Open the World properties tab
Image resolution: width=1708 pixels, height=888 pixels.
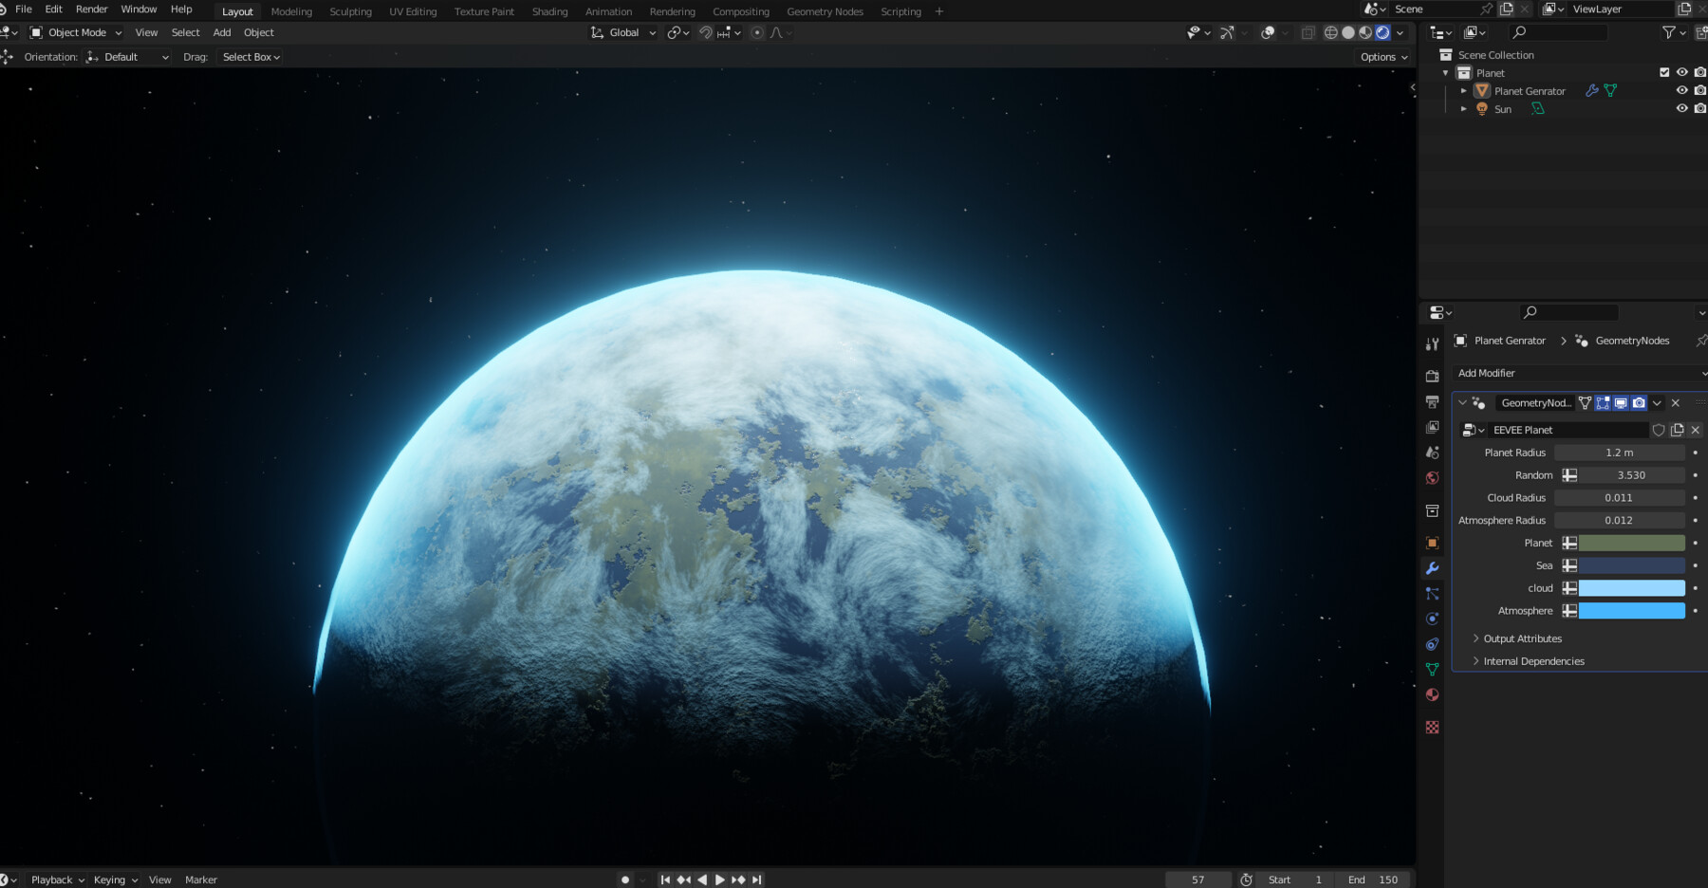click(x=1433, y=478)
